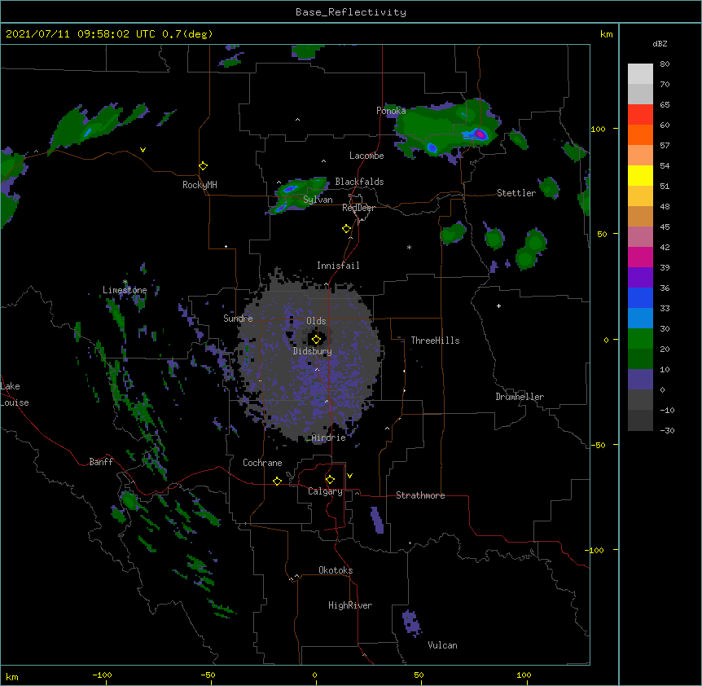The image size is (702, 686).
Task: Select the mauve 42-45 dBZ legend swatch
Action: (x=640, y=237)
